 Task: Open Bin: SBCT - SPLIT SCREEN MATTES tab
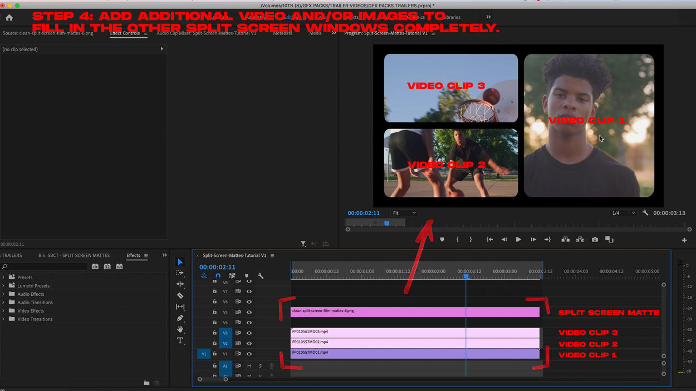click(x=74, y=256)
